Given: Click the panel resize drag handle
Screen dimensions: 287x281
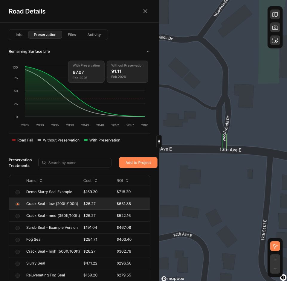Looking at the screenshot, I should 159,142.
